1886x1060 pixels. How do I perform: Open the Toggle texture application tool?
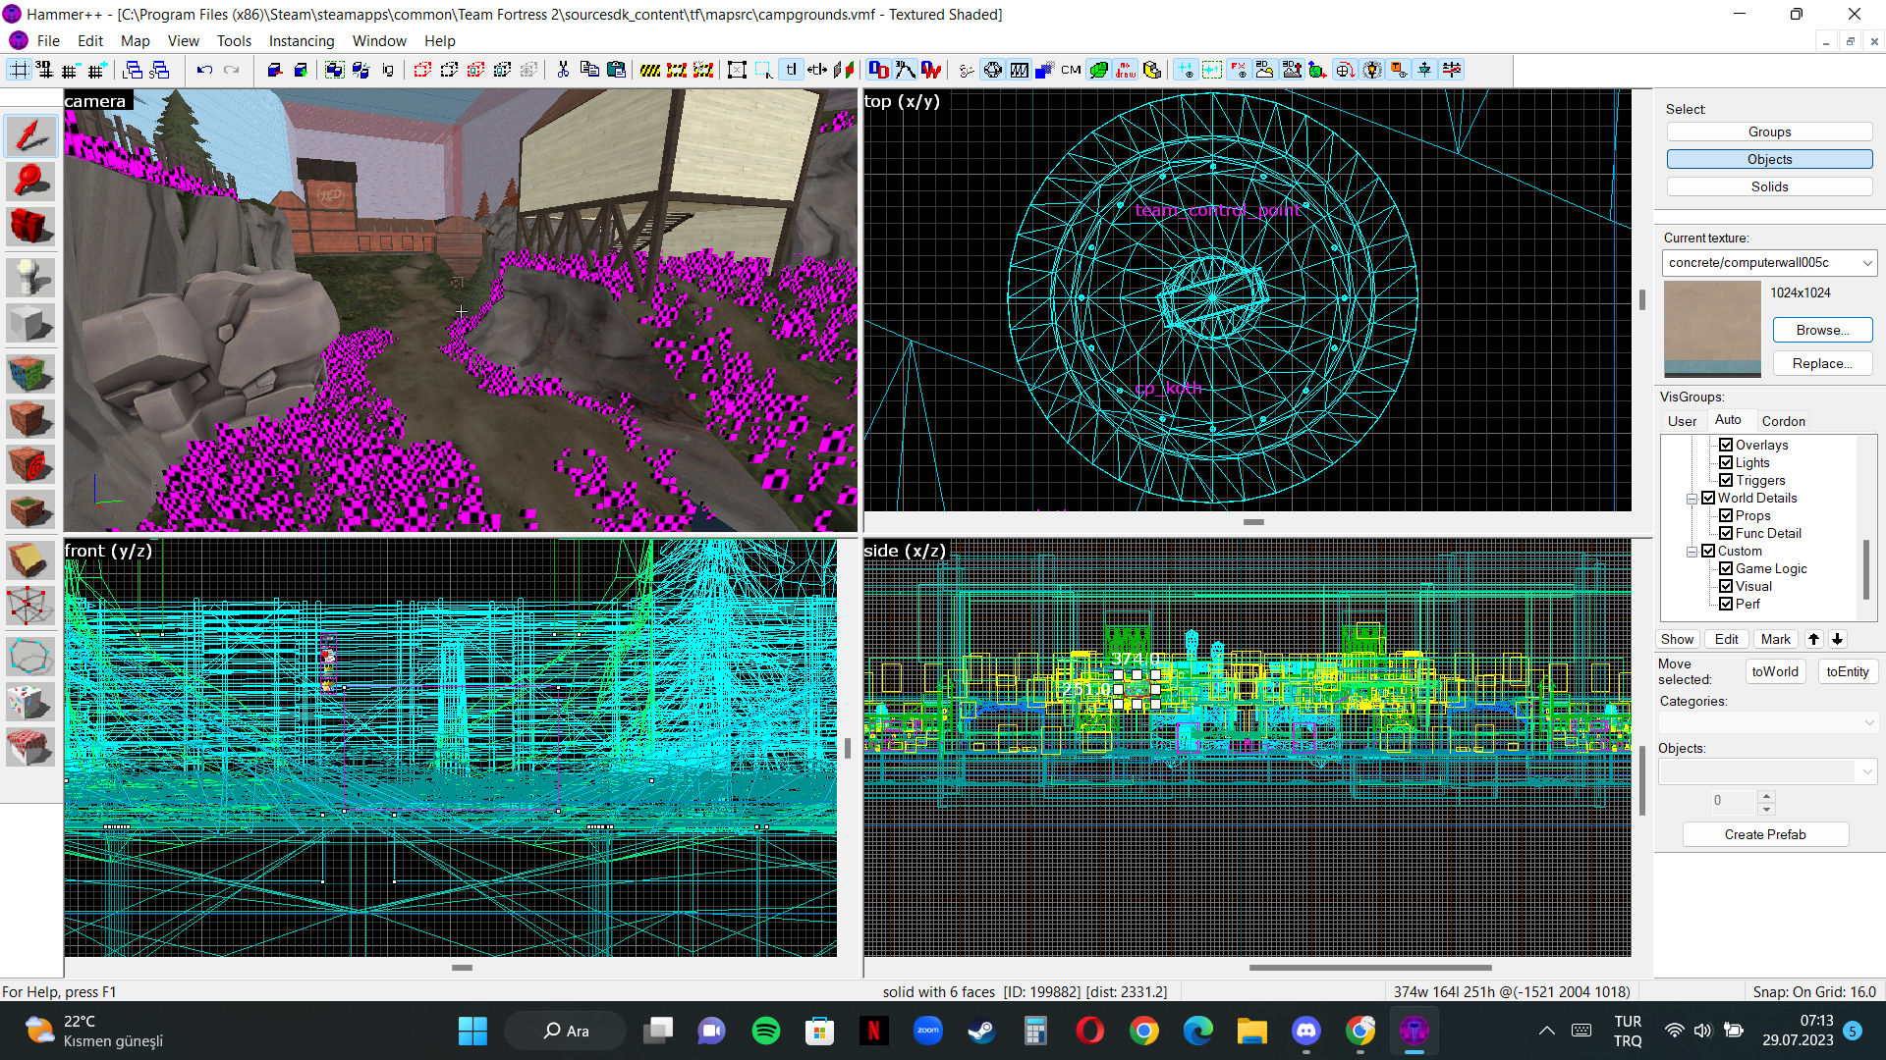[x=30, y=373]
